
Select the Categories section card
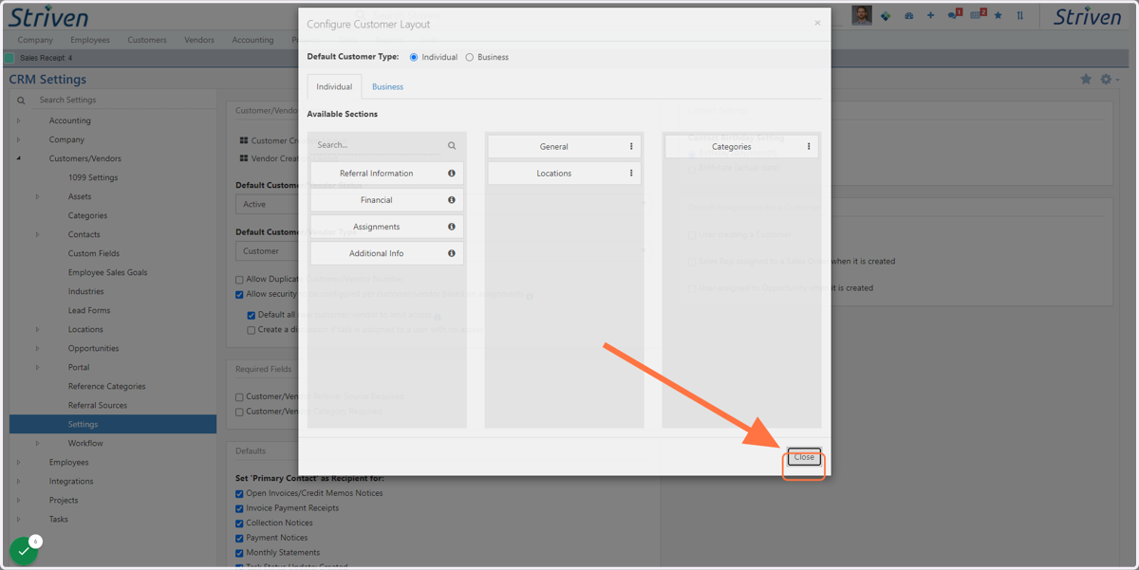(x=741, y=147)
